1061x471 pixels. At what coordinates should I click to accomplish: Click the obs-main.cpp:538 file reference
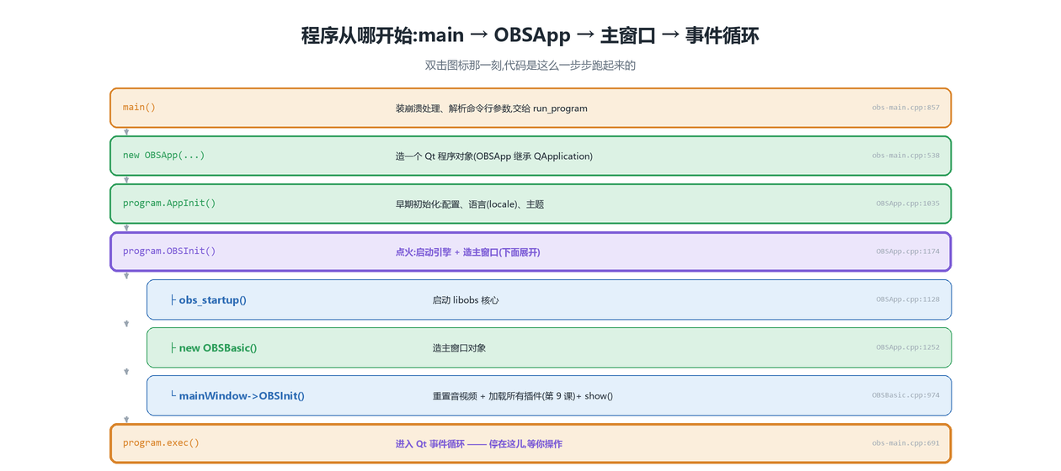pos(906,156)
